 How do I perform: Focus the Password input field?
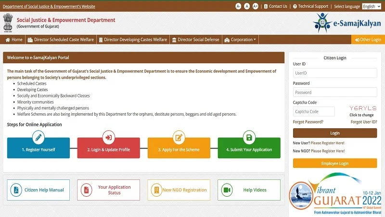tap(335, 92)
